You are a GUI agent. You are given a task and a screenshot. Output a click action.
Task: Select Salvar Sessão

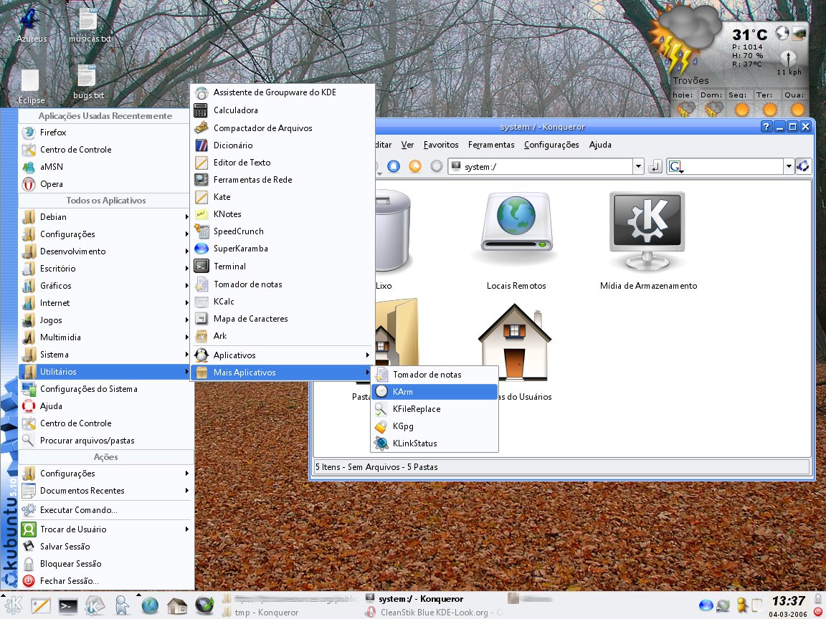106,547
